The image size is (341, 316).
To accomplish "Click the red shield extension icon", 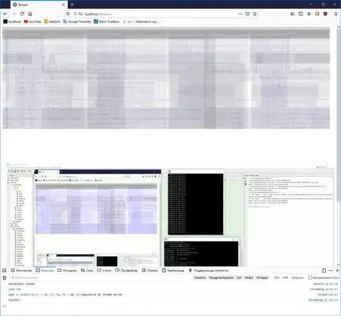I will coord(325,14).
